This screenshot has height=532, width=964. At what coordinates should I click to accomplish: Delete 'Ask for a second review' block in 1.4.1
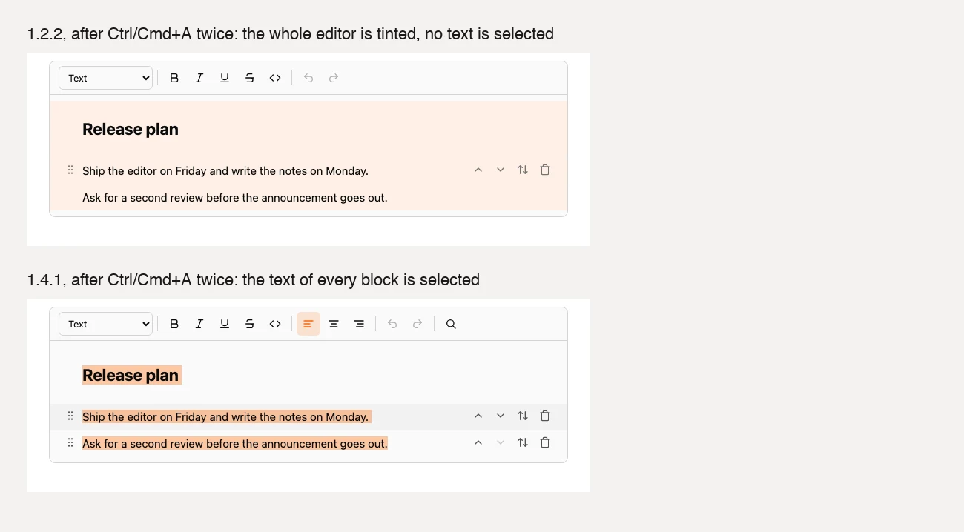(545, 442)
